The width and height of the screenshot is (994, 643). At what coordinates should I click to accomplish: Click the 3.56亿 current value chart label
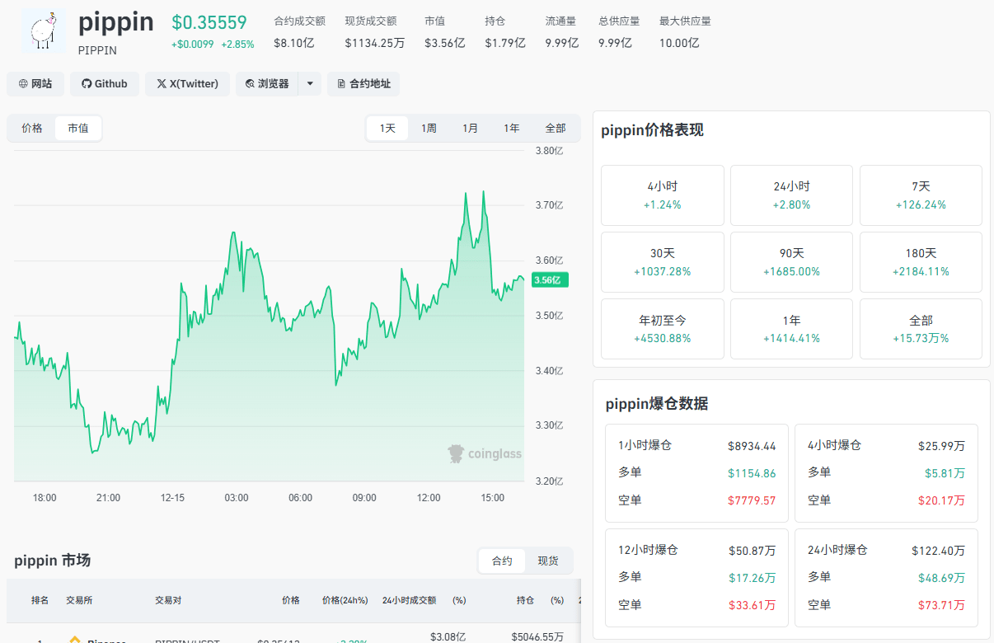pyautogui.click(x=550, y=280)
